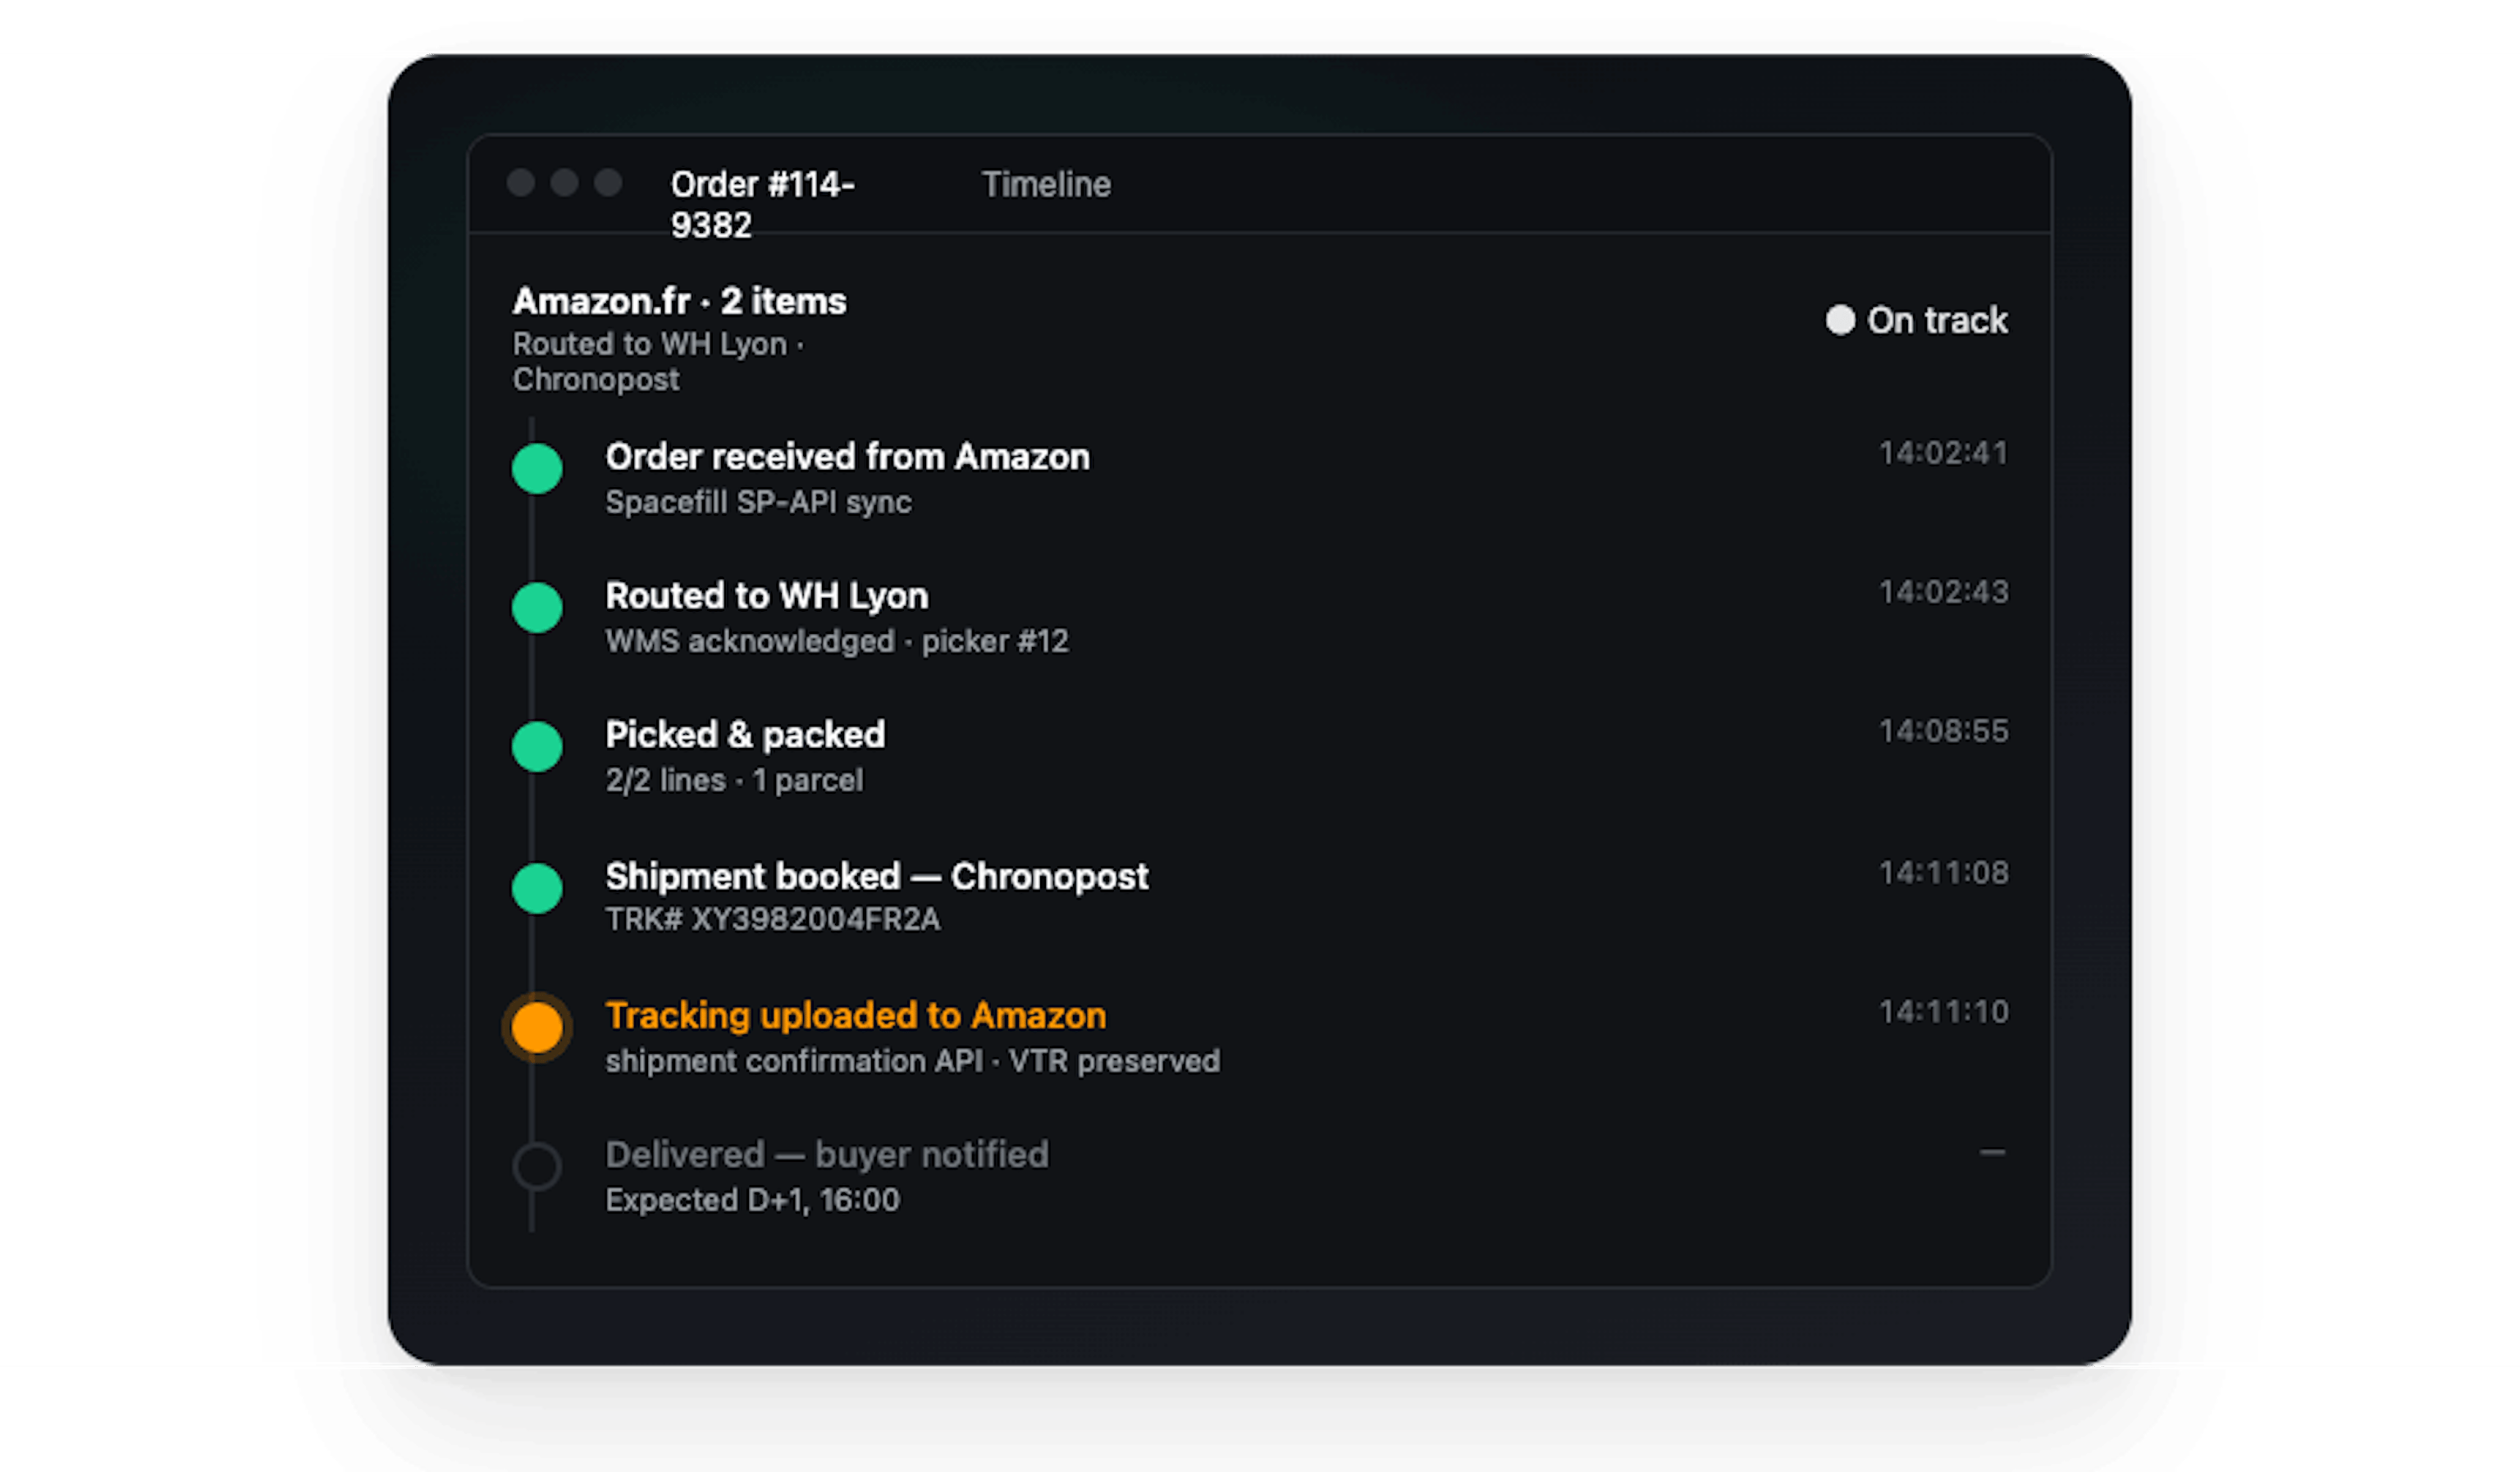The height and width of the screenshot is (1472, 2520).
Task: Click the Expected D+1, 16:00 text
Action: point(752,1200)
